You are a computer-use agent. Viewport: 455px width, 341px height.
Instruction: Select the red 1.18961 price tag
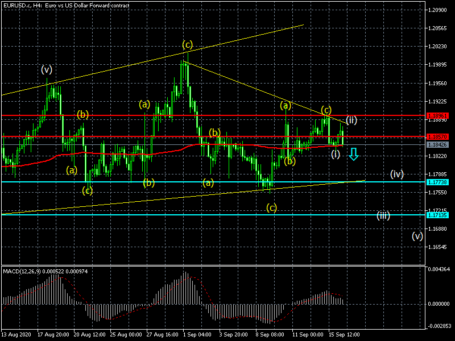(437, 115)
